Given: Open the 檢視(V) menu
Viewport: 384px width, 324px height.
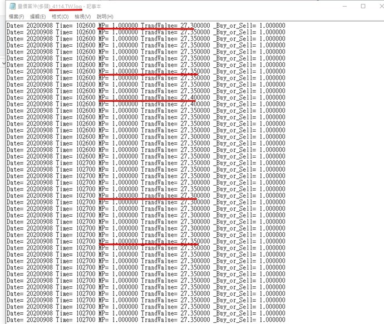Looking at the screenshot, I should pos(82,17).
